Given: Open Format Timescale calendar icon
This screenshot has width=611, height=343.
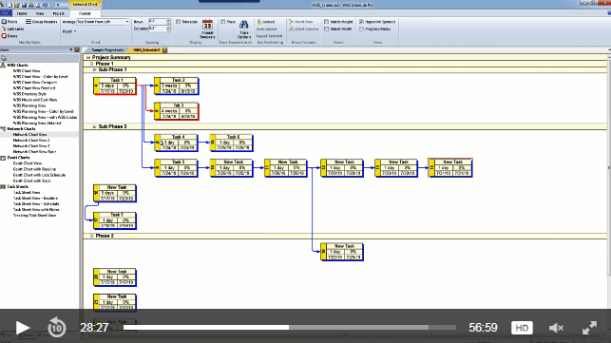Looking at the screenshot, I should tap(207, 26).
